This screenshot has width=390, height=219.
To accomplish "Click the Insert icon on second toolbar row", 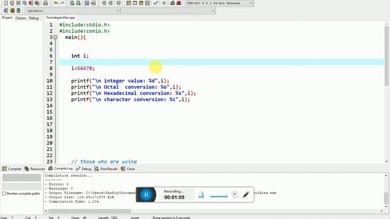I will tap(5, 10).
